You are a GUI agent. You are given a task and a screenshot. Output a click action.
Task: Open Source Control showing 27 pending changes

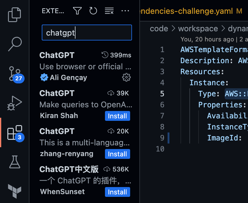click(14, 74)
